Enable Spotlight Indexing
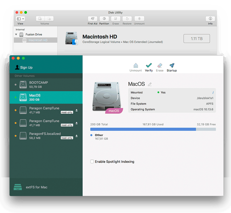The height and width of the screenshot is (213, 231). tap(92, 162)
